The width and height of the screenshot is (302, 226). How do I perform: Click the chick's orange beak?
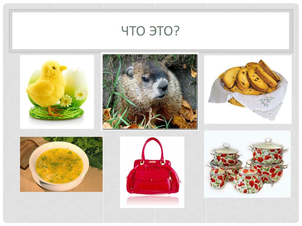63,68
